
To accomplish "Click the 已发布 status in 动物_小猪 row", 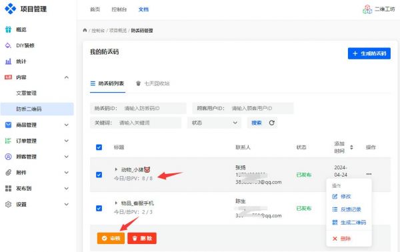I will pyautogui.click(x=303, y=175).
